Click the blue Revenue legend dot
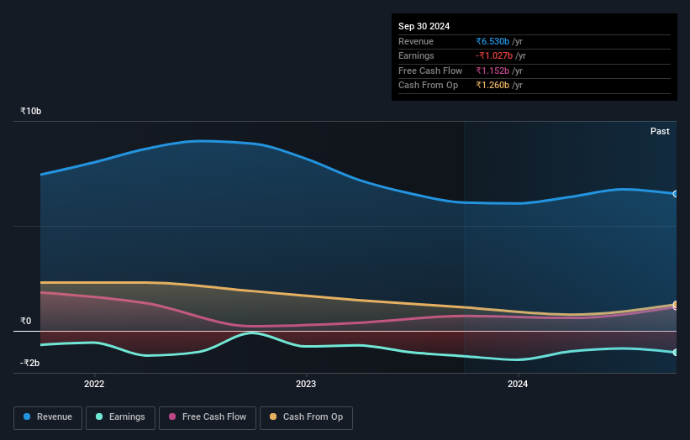The height and width of the screenshot is (440, 690). 27,416
